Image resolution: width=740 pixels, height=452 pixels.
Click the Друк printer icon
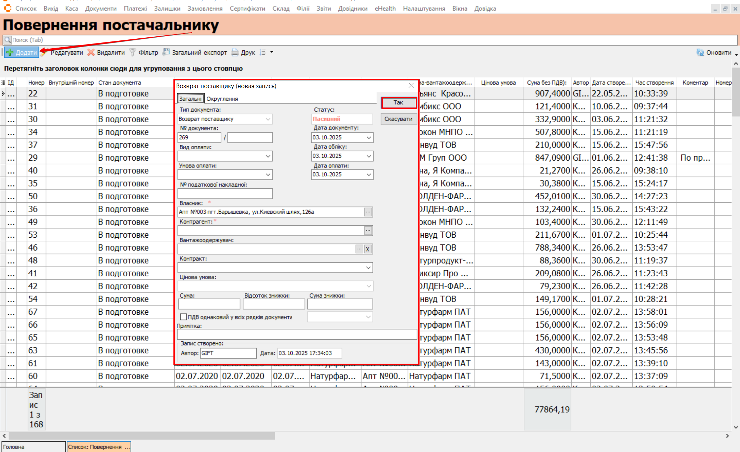pyautogui.click(x=235, y=52)
